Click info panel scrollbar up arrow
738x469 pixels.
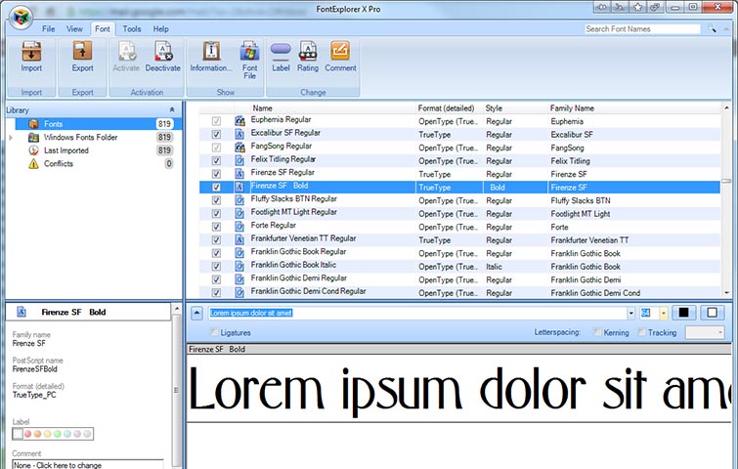tap(177, 309)
